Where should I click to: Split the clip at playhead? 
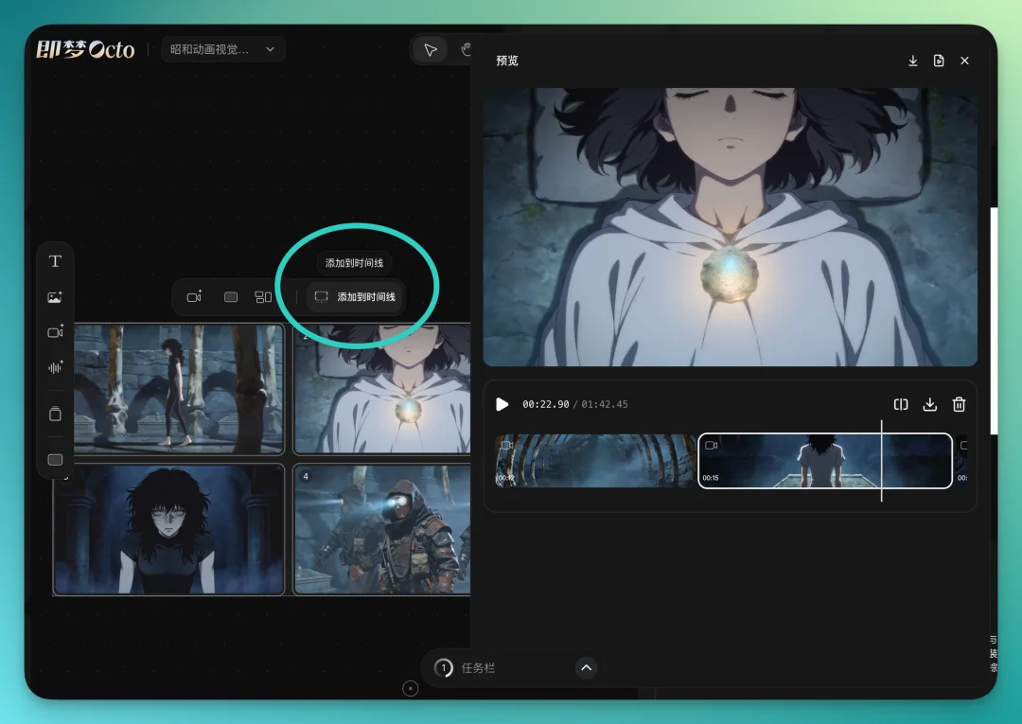click(901, 404)
